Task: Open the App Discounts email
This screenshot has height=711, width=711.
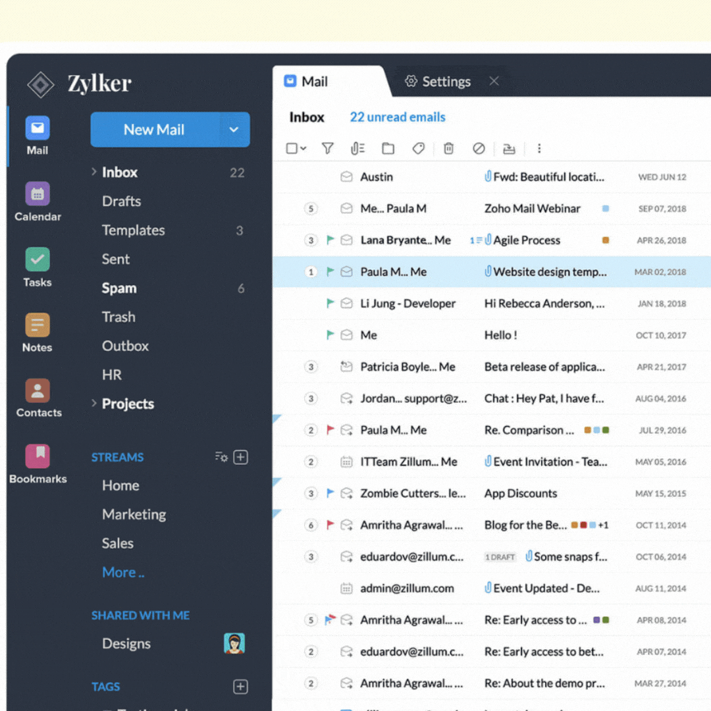Action: (492, 493)
